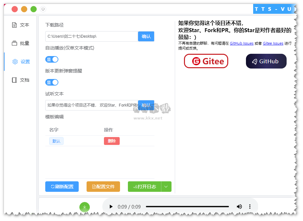
Task: Expand the 打开日志 dropdown arrow
Action: pos(166,187)
